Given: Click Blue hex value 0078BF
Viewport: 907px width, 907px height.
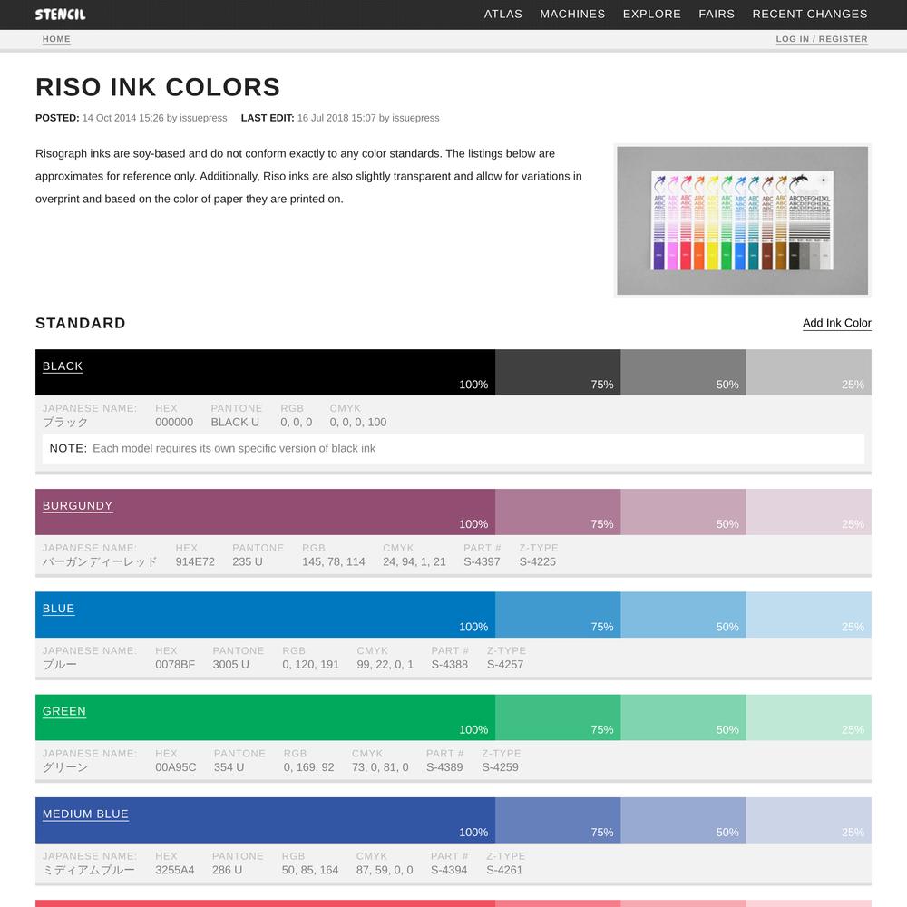Looking at the screenshot, I should pyautogui.click(x=175, y=665).
